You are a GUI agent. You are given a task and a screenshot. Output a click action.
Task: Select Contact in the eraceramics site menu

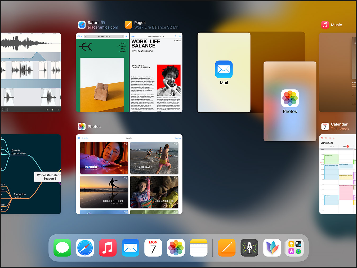[x=122, y=52]
